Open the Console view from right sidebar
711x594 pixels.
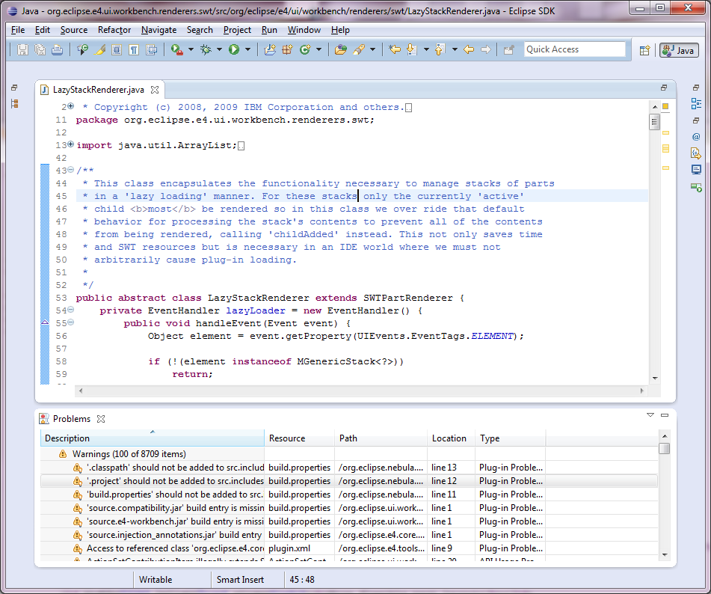[697, 168]
